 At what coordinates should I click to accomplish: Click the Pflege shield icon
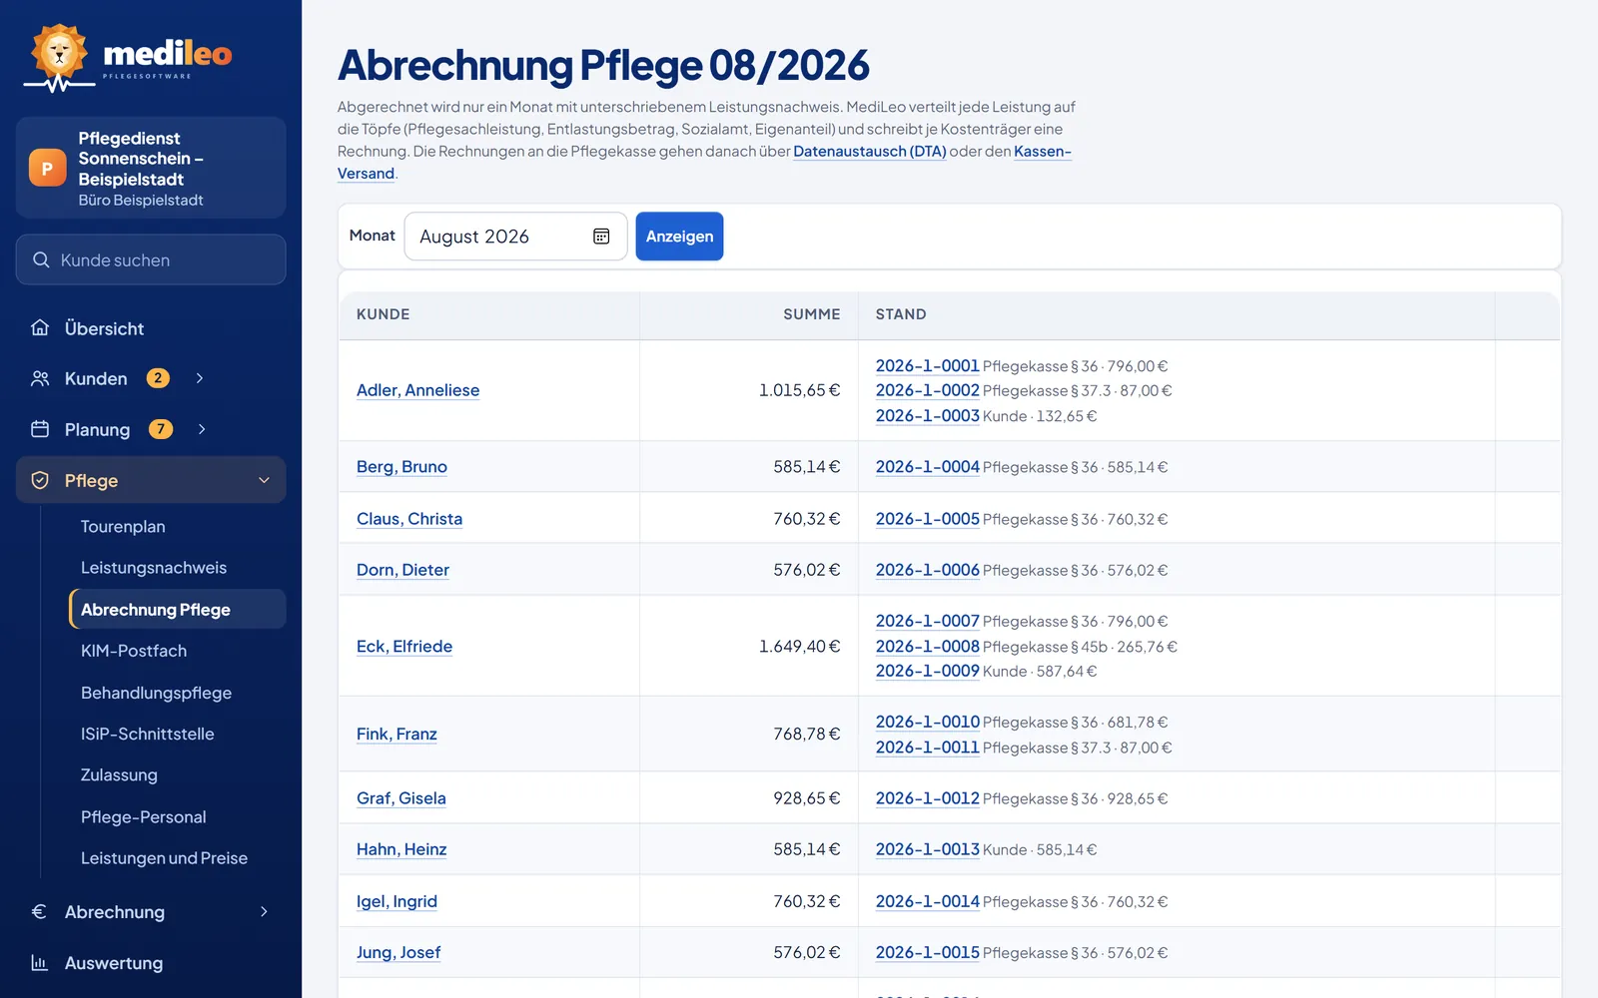40,480
